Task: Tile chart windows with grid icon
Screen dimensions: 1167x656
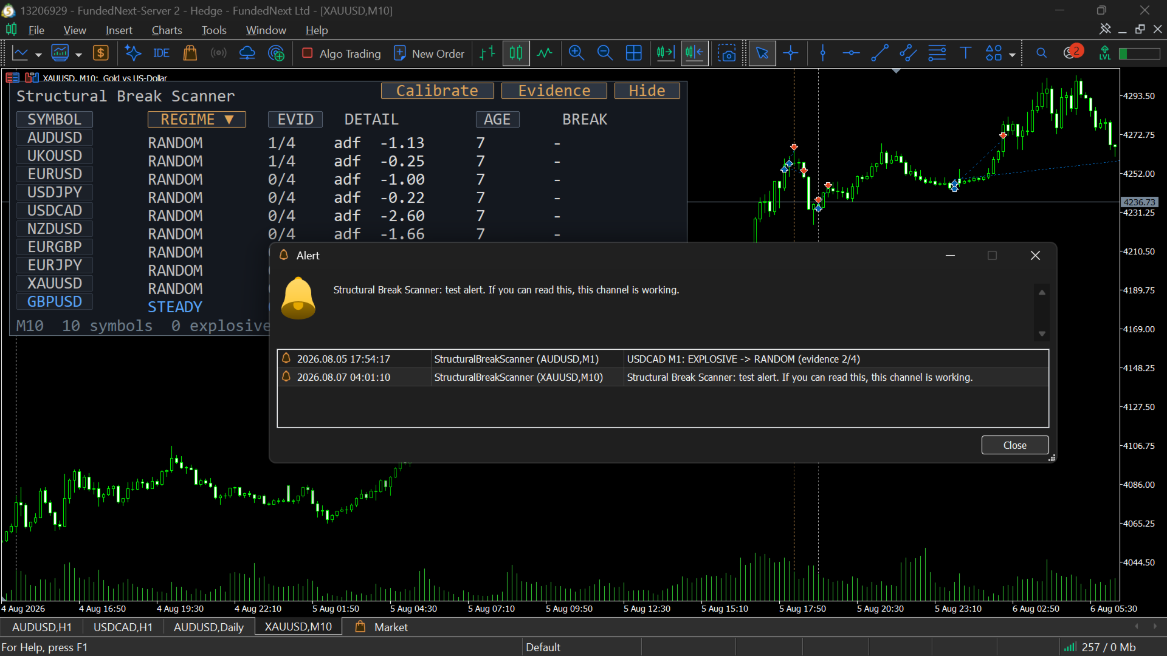Action: pyautogui.click(x=633, y=53)
